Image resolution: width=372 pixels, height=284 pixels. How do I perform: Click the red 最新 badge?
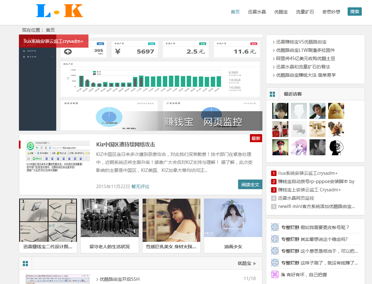pyautogui.click(x=256, y=138)
